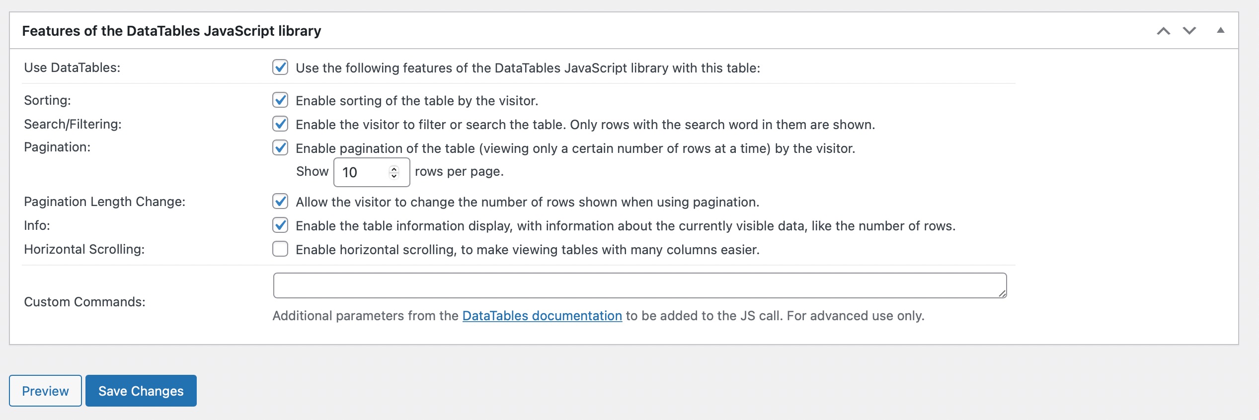Image resolution: width=1259 pixels, height=420 pixels.
Task: Click the 'Custom Commands:' label
Action: [84, 302]
